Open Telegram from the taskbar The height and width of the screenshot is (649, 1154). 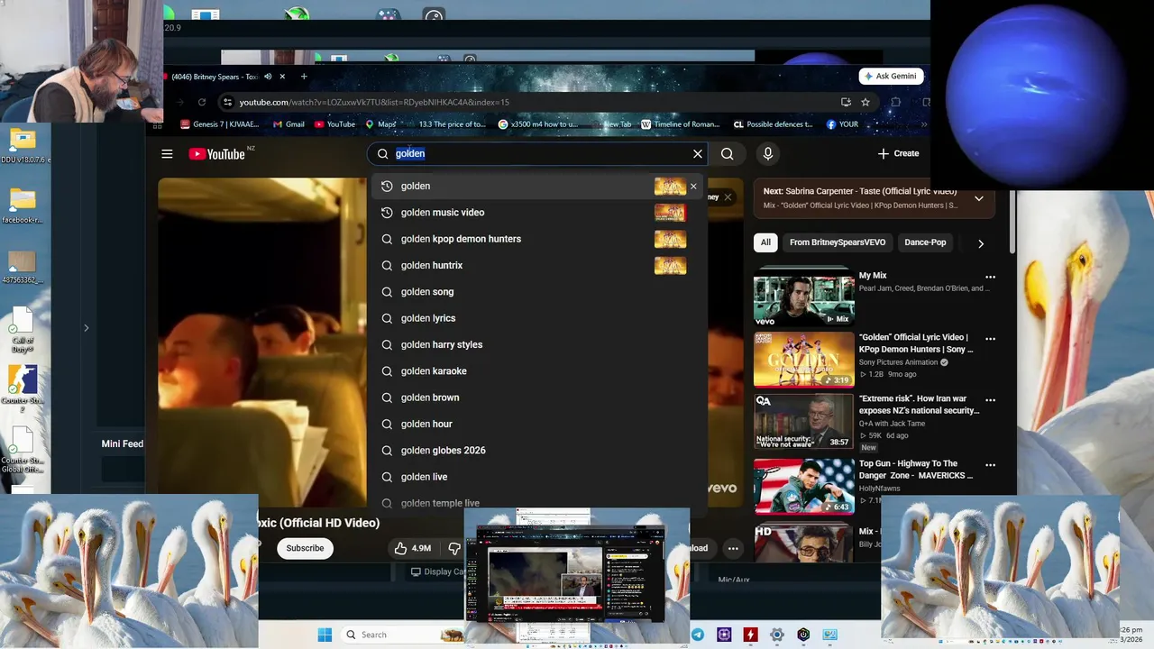pos(698,635)
